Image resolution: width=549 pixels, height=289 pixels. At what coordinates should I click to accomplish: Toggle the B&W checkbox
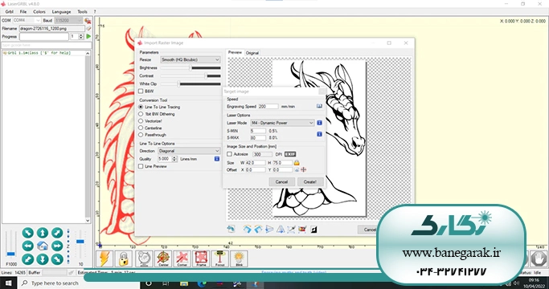click(x=141, y=92)
